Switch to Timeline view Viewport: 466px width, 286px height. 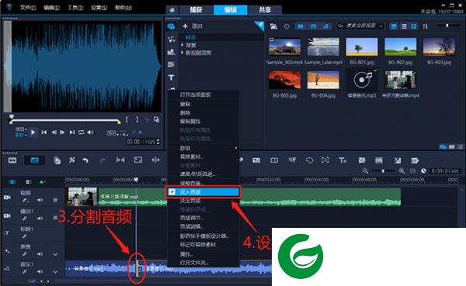(x=34, y=160)
